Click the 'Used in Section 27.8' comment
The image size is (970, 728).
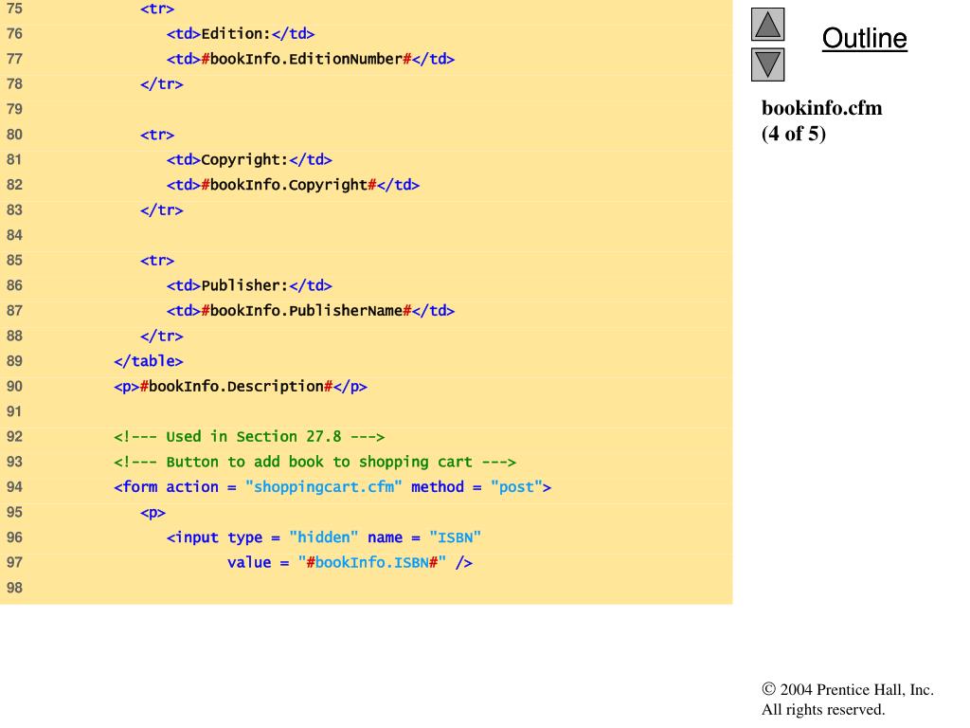click(x=249, y=436)
